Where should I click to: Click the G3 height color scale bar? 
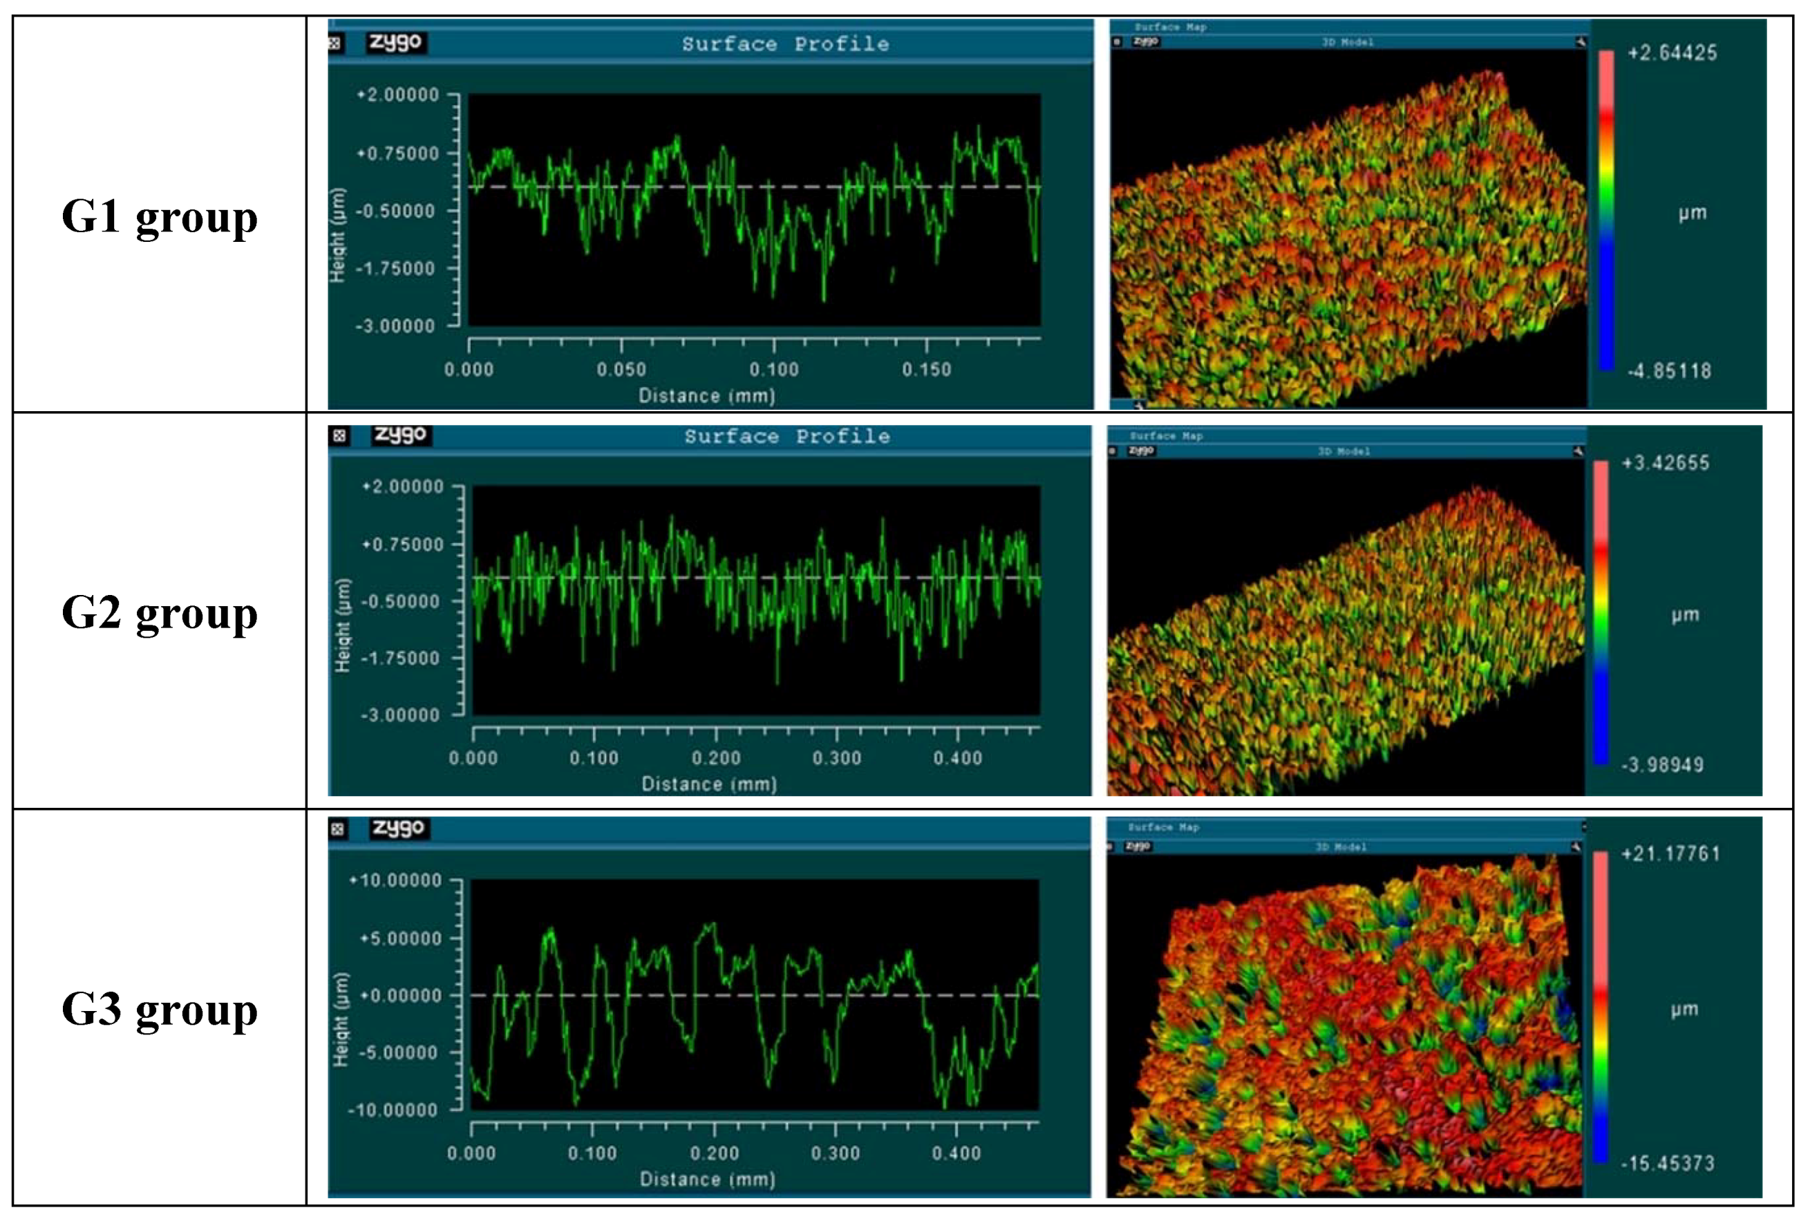point(1600,1008)
